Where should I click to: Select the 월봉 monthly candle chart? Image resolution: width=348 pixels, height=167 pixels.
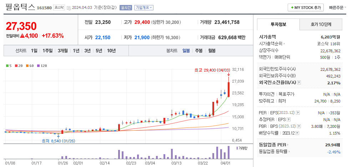[212, 51]
